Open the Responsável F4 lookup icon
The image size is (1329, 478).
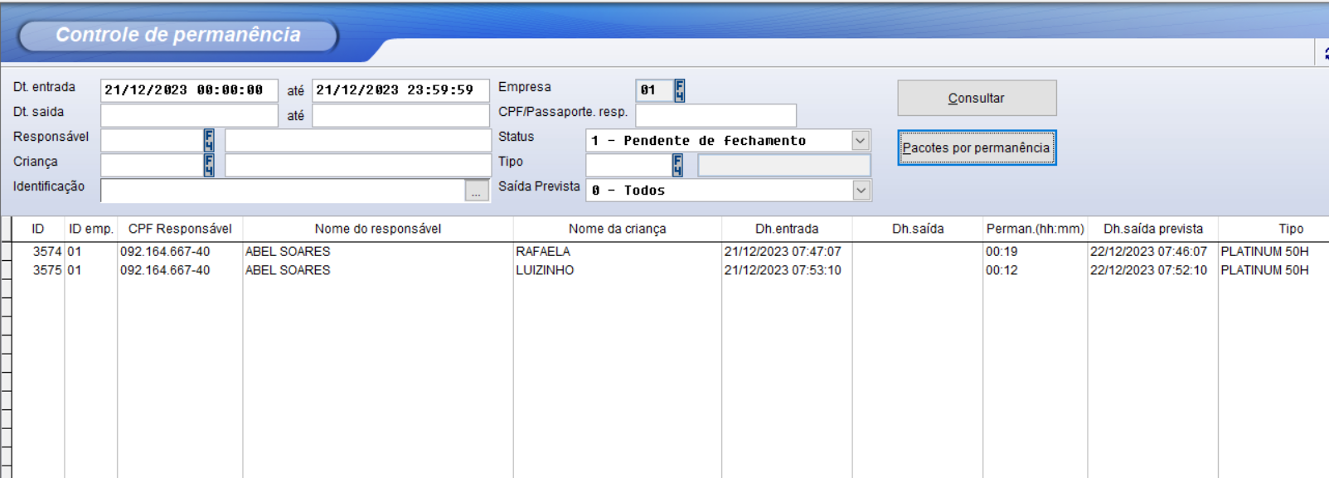209,140
